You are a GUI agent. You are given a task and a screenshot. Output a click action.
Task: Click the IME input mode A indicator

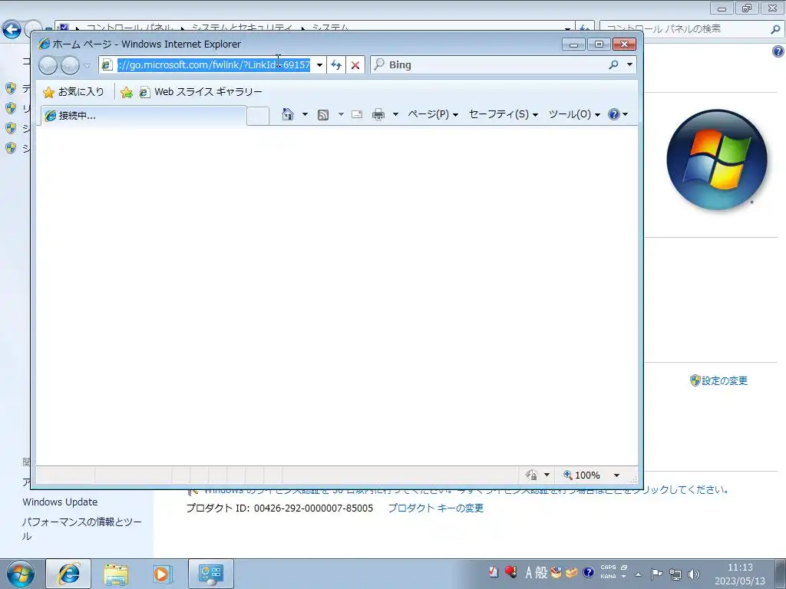click(528, 572)
